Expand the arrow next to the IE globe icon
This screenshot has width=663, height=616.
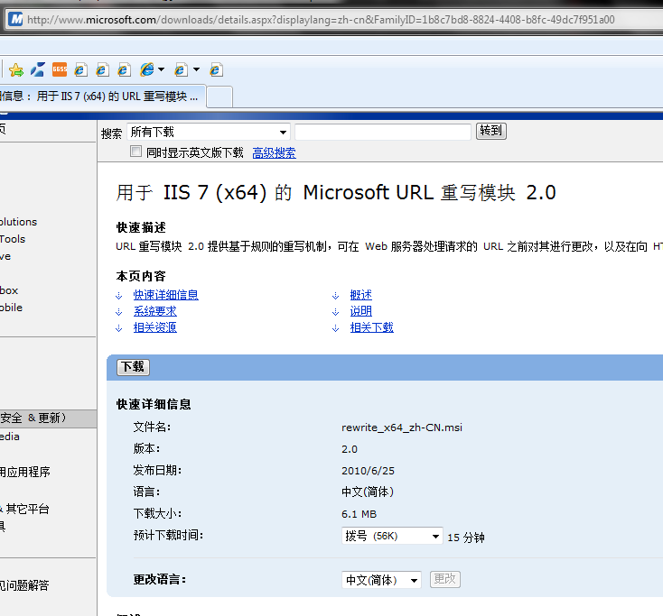pos(161,69)
